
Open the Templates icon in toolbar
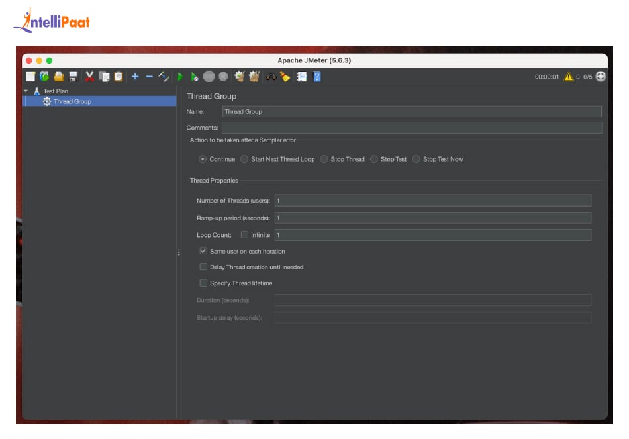[44, 76]
